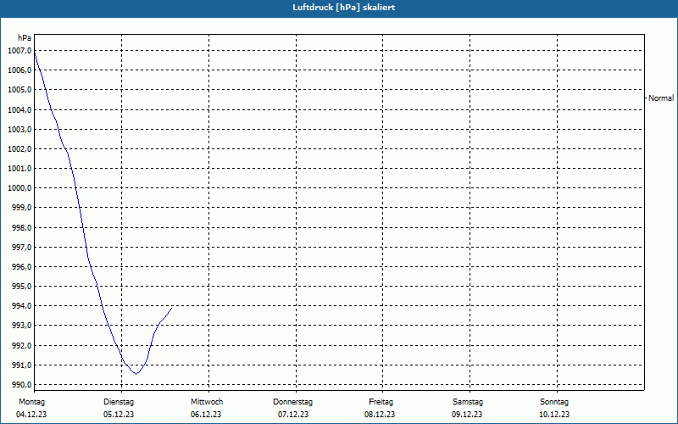Click the 1003,0 axis value
The width and height of the screenshot is (678, 424).
pyautogui.click(x=19, y=130)
